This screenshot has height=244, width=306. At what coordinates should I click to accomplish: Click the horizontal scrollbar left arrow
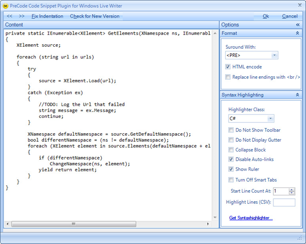pos(8,224)
